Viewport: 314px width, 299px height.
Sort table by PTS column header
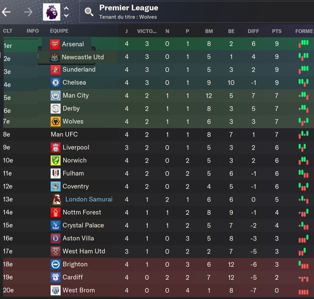[x=277, y=31]
